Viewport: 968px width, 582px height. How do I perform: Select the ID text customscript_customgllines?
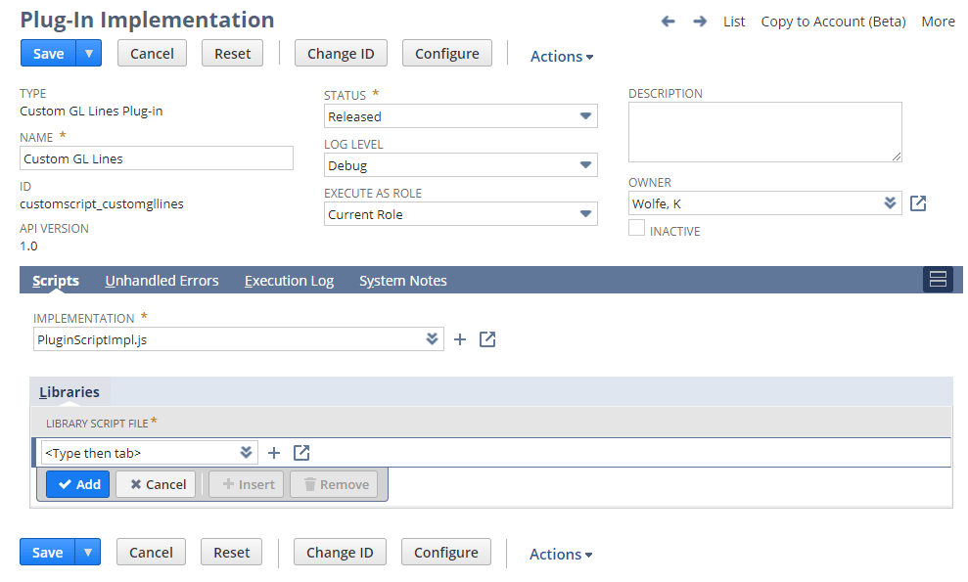tap(102, 203)
